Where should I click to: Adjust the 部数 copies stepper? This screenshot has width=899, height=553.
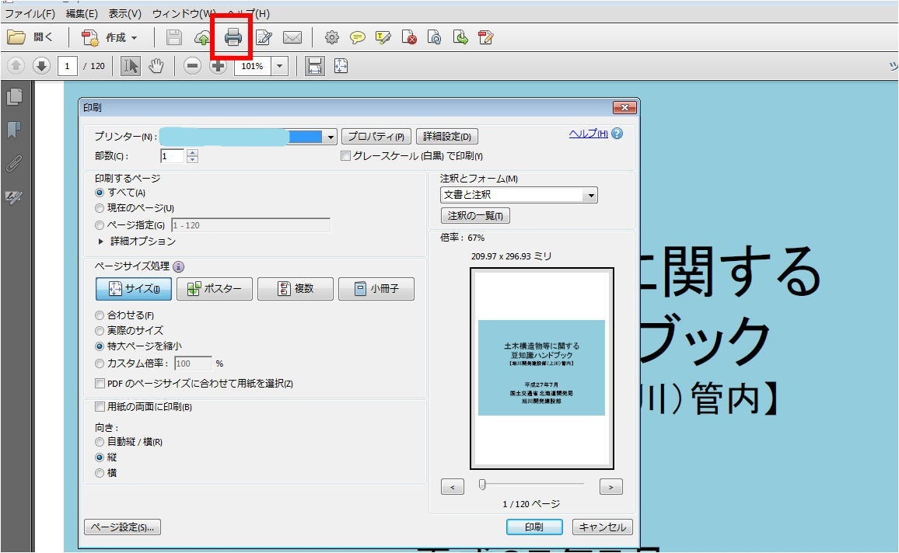point(193,156)
